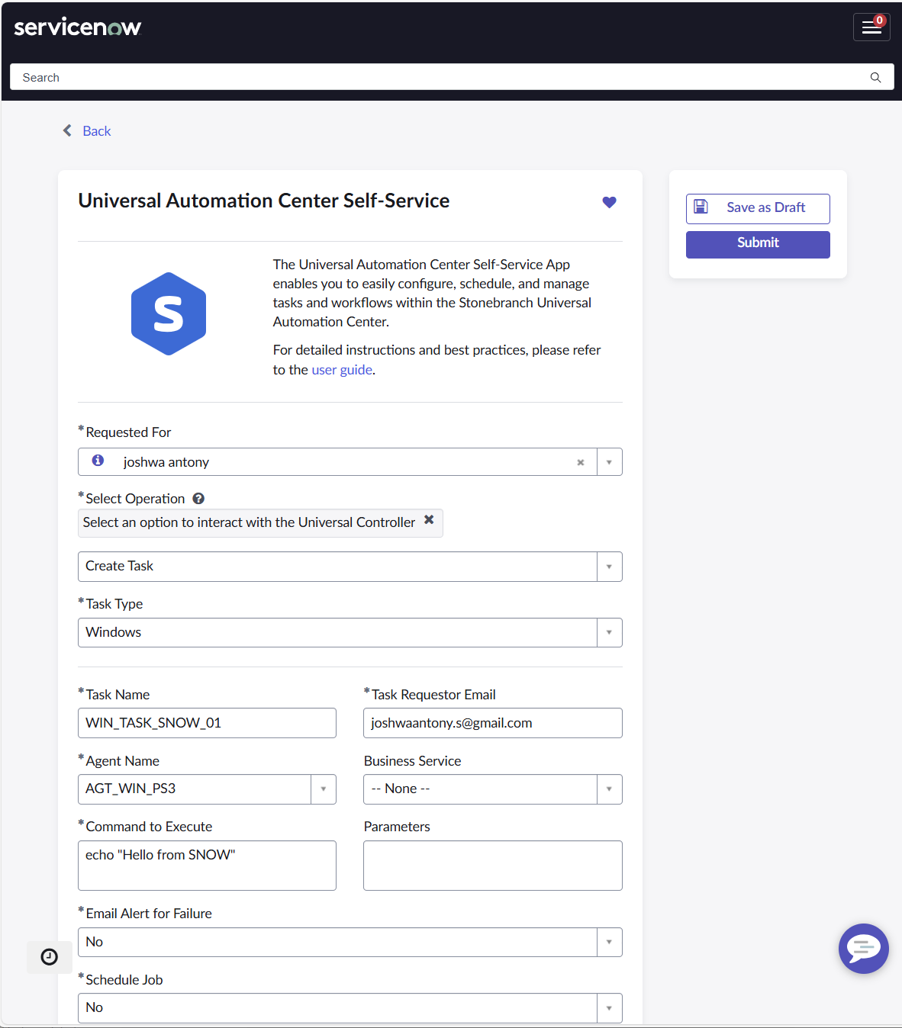Open the Agent Name AGT_WIN_PS3 dropdown

pos(207,789)
